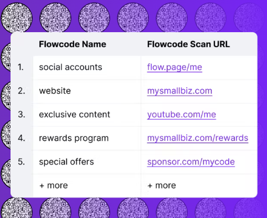This screenshot has width=267, height=218.
Task: Click the Flowcode Name column header
Action: (x=73, y=44)
